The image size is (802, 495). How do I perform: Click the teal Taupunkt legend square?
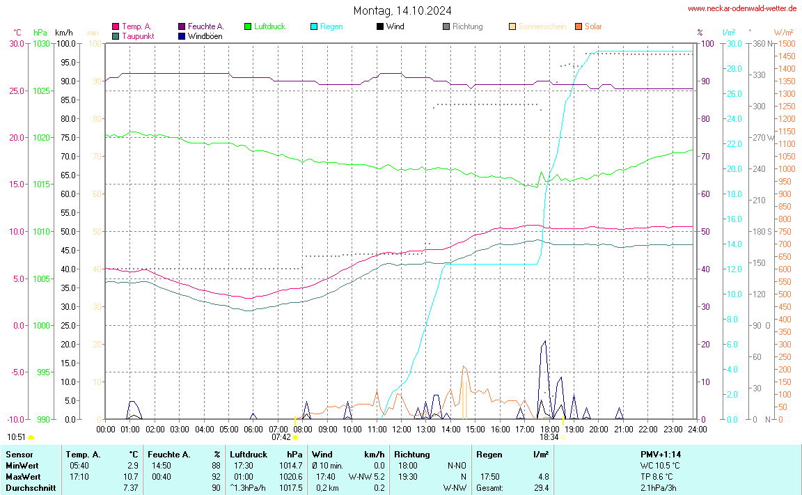[116, 36]
